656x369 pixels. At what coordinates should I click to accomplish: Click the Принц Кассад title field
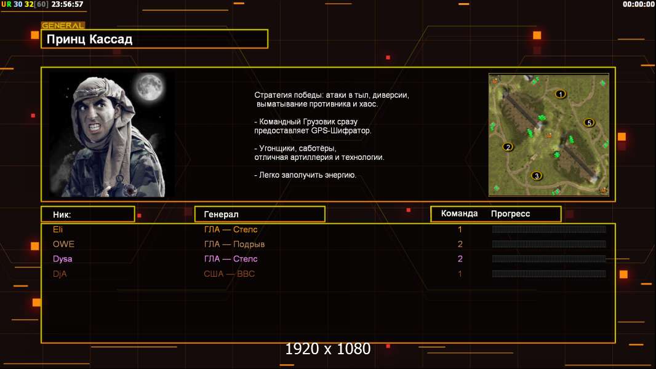click(154, 39)
